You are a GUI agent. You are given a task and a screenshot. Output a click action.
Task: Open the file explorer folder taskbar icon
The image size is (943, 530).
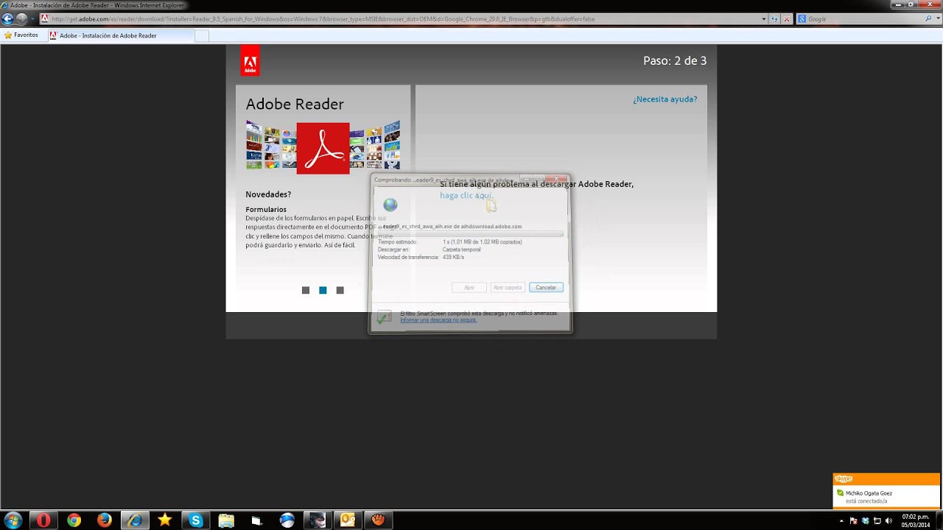point(226,520)
